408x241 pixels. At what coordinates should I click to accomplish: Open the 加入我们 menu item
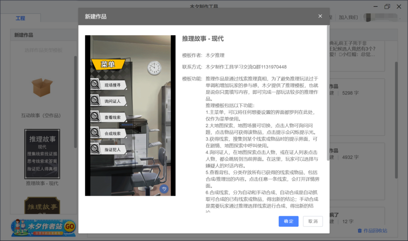pyautogui.click(x=348, y=18)
